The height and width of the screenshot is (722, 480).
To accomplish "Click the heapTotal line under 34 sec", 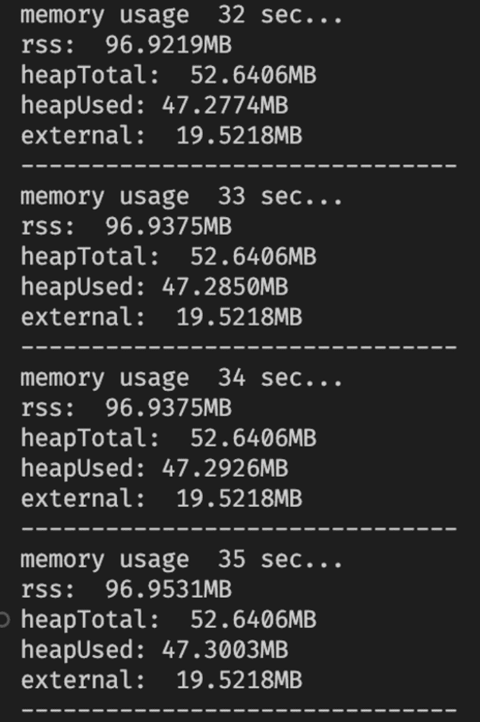I will point(168,438).
